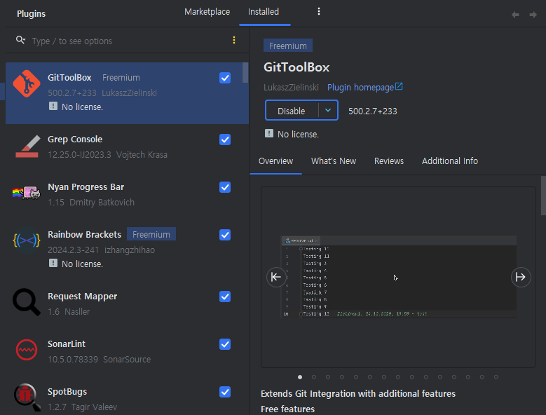Click the search magnifier icon
Screen dimensions: 546x415
click(20, 40)
